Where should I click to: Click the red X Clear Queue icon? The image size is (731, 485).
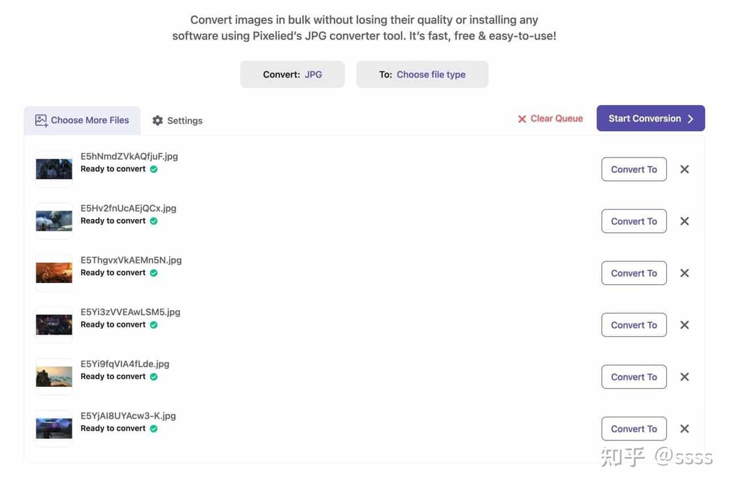(522, 119)
